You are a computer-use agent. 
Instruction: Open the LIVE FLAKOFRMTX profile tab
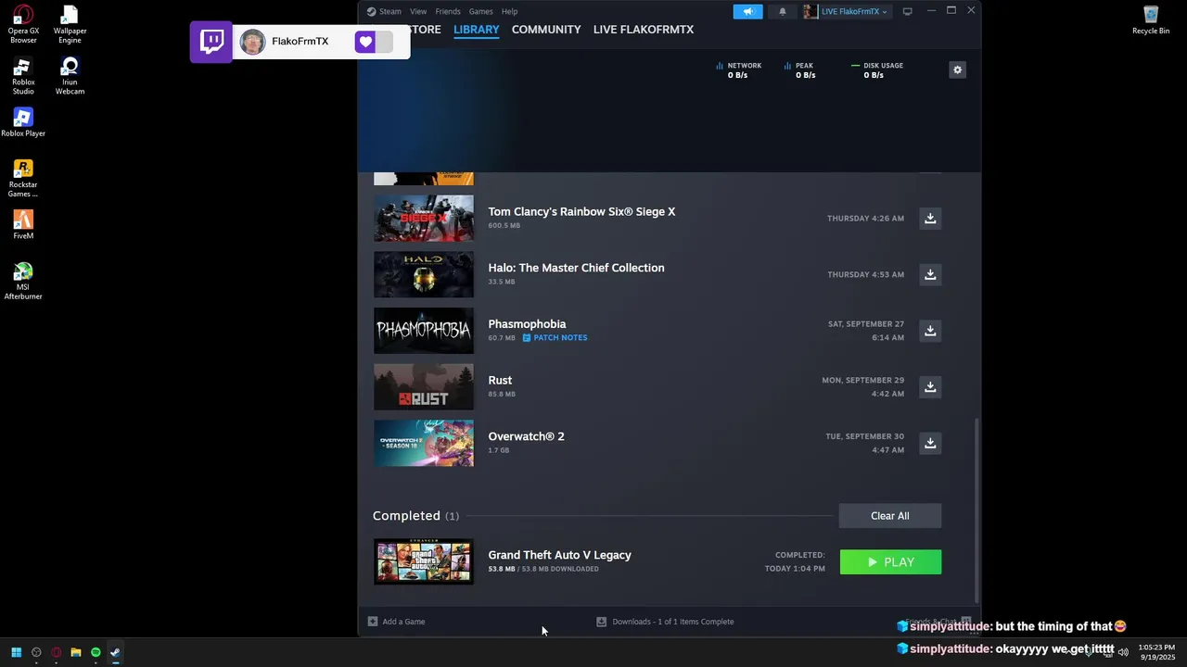pos(644,30)
